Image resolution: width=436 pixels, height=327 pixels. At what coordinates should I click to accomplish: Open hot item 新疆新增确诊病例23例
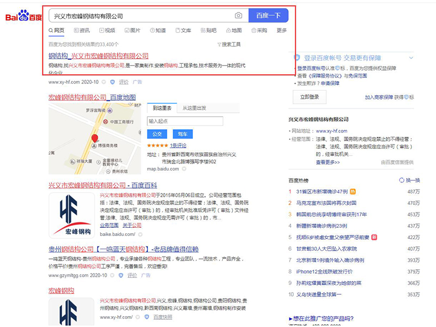(322, 226)
